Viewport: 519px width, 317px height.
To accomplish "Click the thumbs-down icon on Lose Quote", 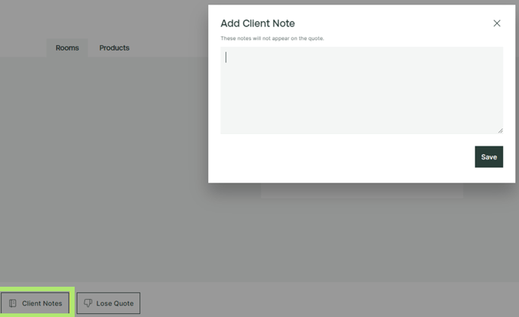I will [88, 303].
